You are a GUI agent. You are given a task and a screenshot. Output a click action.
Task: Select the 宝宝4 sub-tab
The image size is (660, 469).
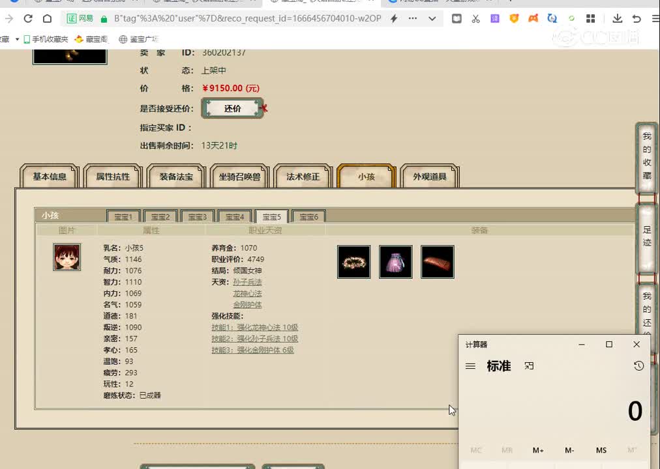[x=235, y=216]
